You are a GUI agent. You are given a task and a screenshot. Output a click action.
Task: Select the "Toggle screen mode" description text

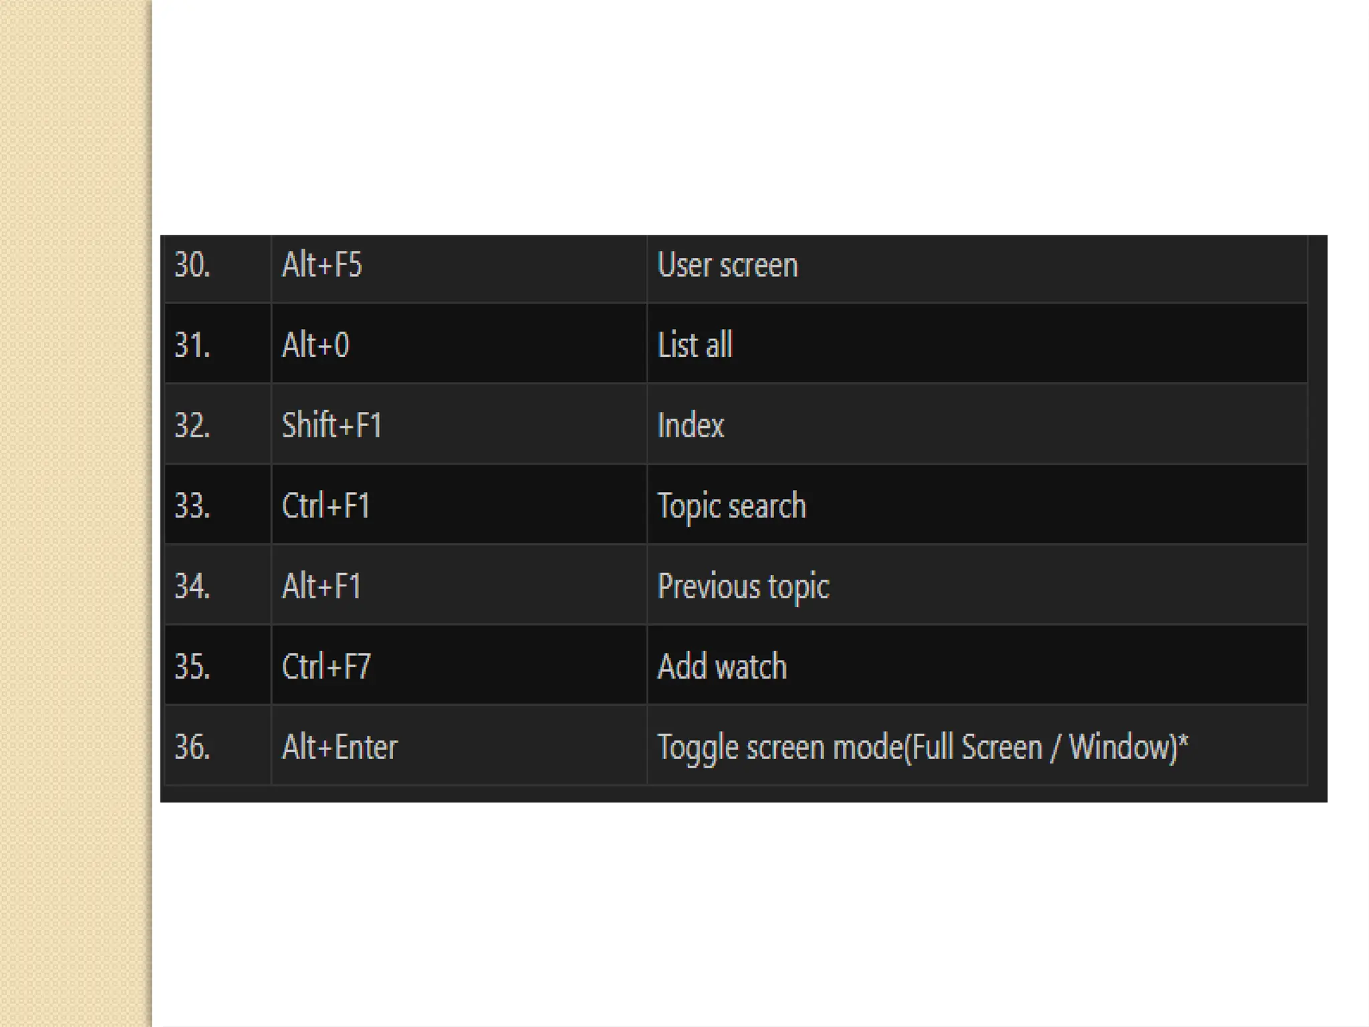[922, 747]
